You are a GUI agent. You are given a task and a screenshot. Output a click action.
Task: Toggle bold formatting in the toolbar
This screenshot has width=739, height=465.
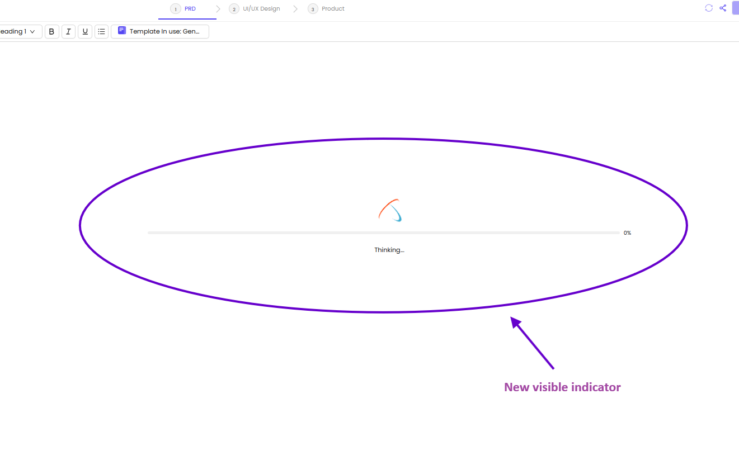51,31
